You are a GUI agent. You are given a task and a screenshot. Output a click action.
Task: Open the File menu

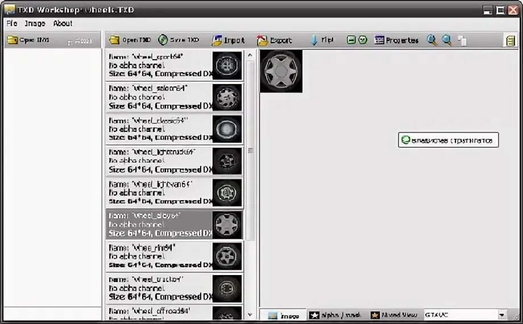pos(12,23)
